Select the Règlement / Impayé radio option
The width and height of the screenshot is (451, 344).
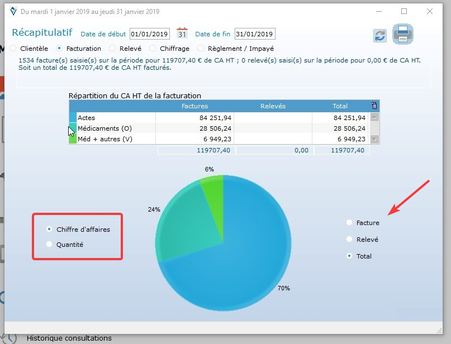coord(201,48)
